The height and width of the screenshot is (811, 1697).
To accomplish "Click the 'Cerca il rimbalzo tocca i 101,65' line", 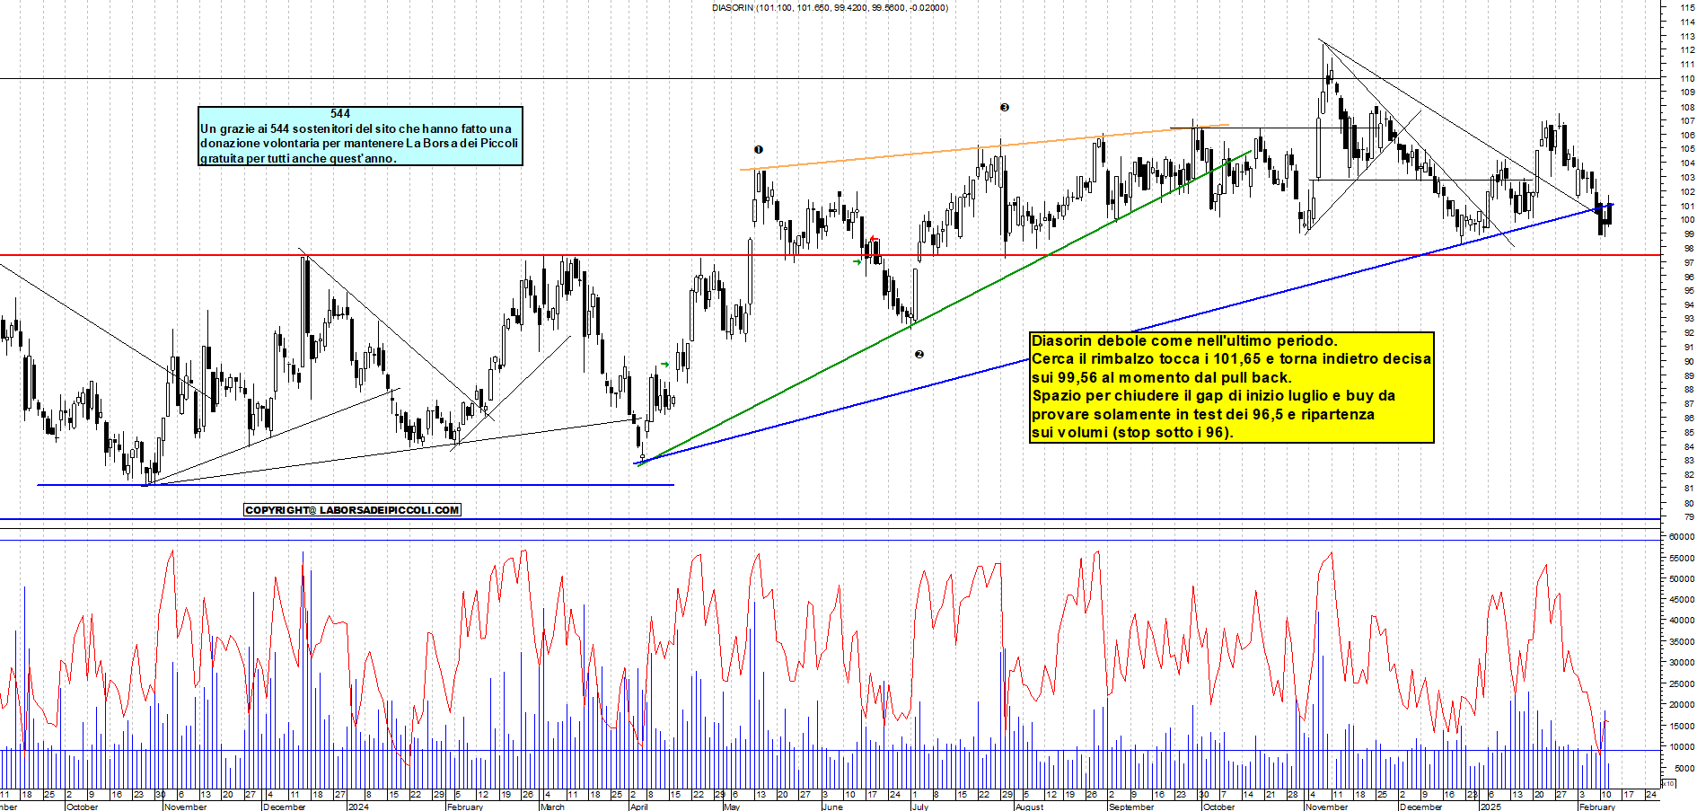I will [1231, 358].
